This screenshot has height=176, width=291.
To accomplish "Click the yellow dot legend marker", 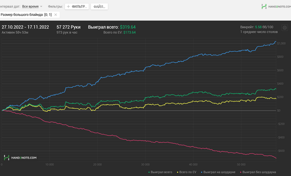I will tap(178, 172).
